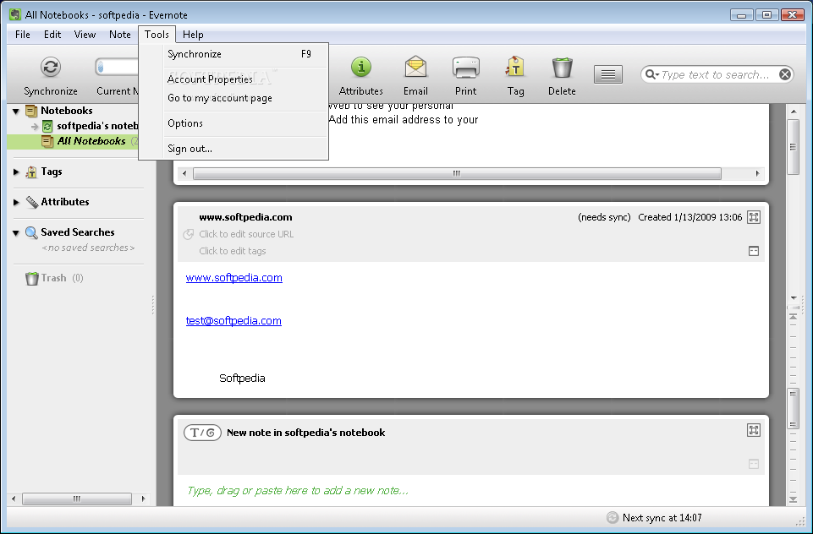The width and height of the screenshot is (813, 534).
Task: Jump to top with the time band start arrow
Action: [793, 317]
